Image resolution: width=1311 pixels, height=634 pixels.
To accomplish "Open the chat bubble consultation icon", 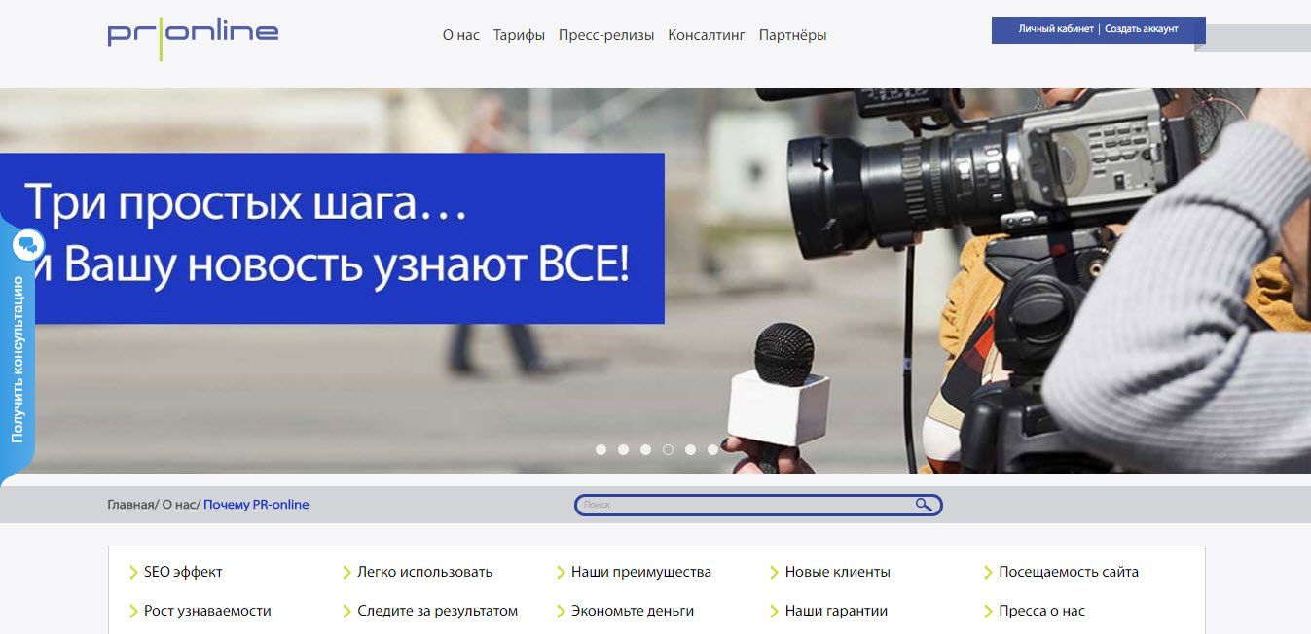I will click(x=28, y=244).
